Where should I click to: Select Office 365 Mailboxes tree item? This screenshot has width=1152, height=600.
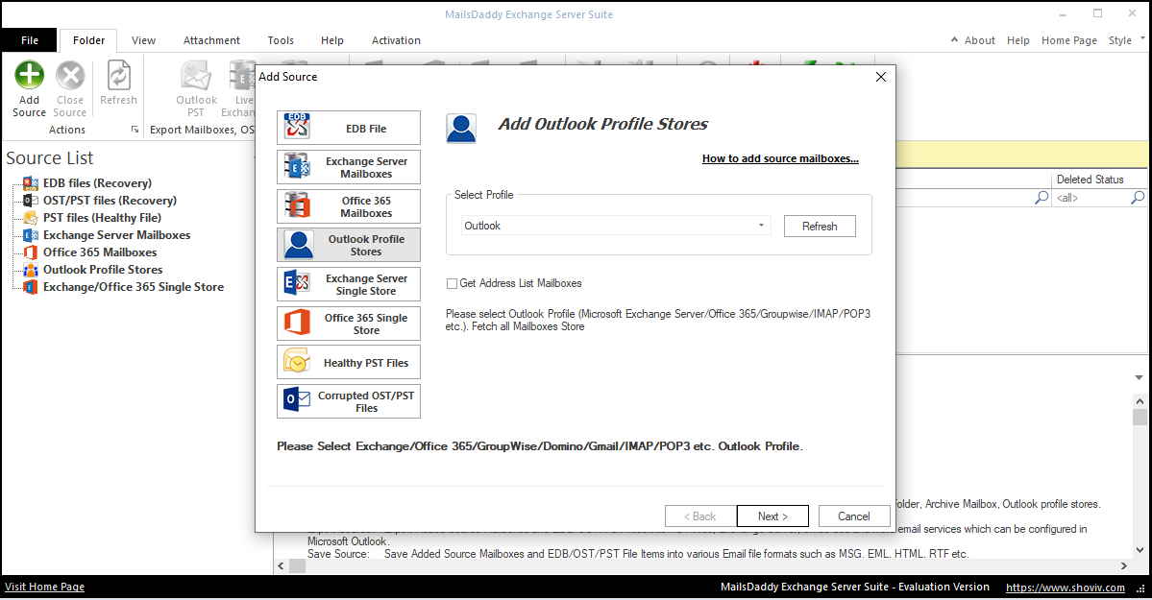point(99,252)
